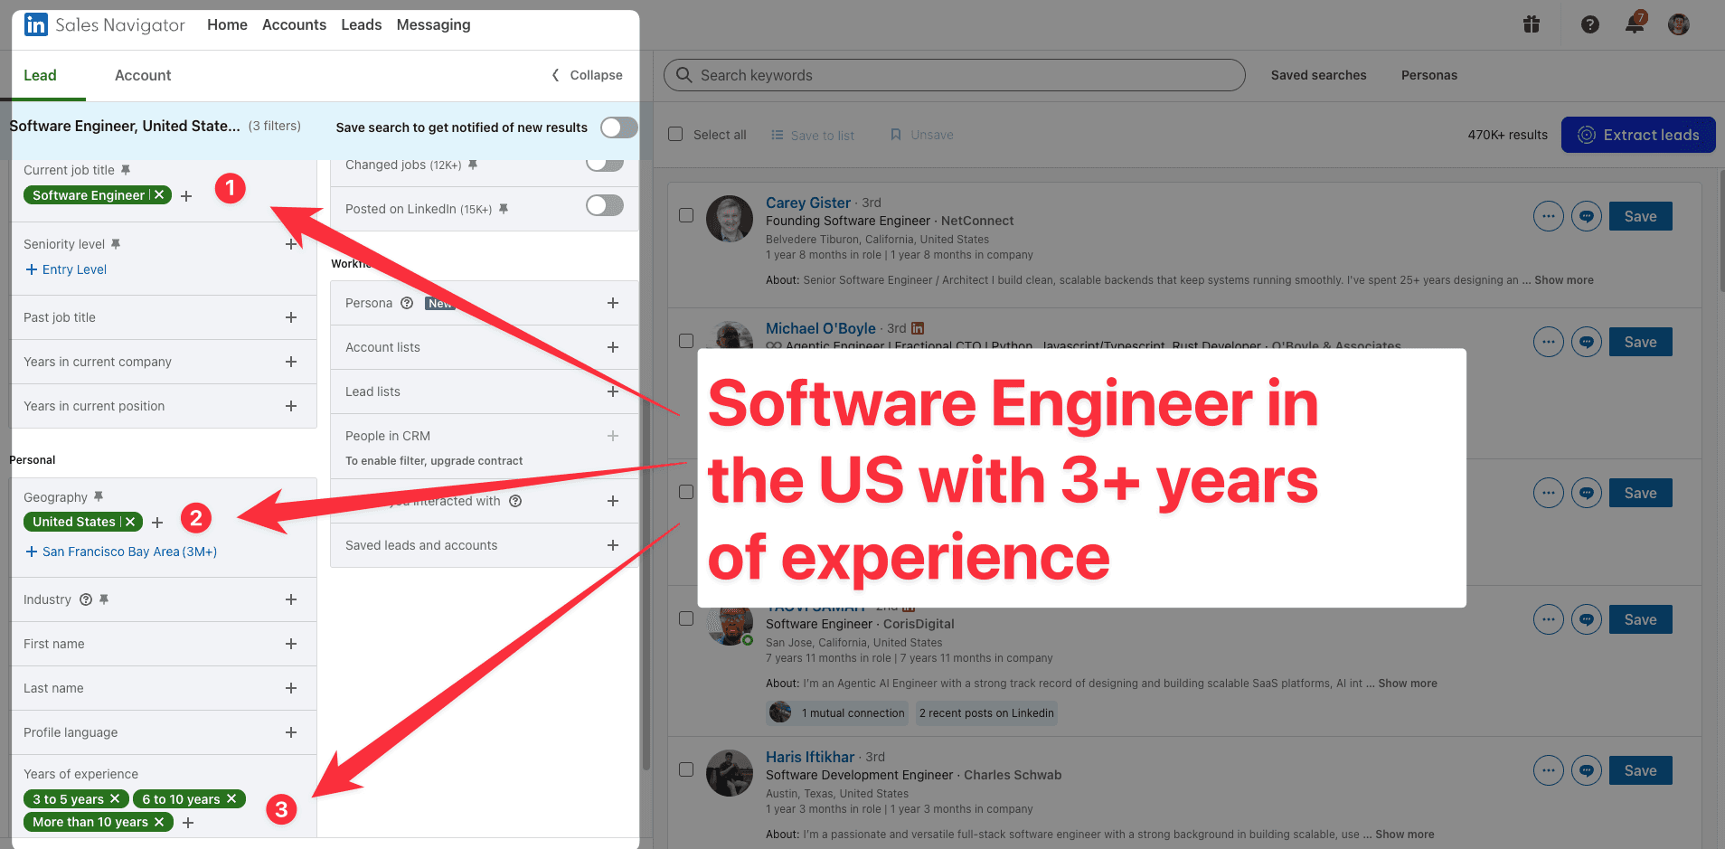This screenshot has width=1725, height=849.
Task: Open Haris Iftikhar's profile name link
Action: 809,757
